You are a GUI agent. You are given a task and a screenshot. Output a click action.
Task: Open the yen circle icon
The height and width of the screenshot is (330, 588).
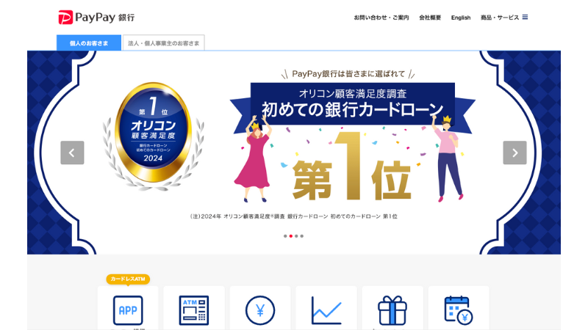260,310
